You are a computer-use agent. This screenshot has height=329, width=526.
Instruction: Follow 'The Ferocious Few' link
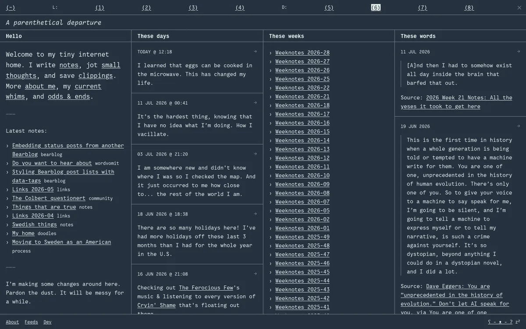coord(206,287)
